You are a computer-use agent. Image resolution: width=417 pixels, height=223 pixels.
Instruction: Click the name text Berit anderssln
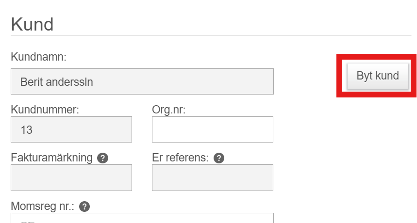(x=57, y=82)
